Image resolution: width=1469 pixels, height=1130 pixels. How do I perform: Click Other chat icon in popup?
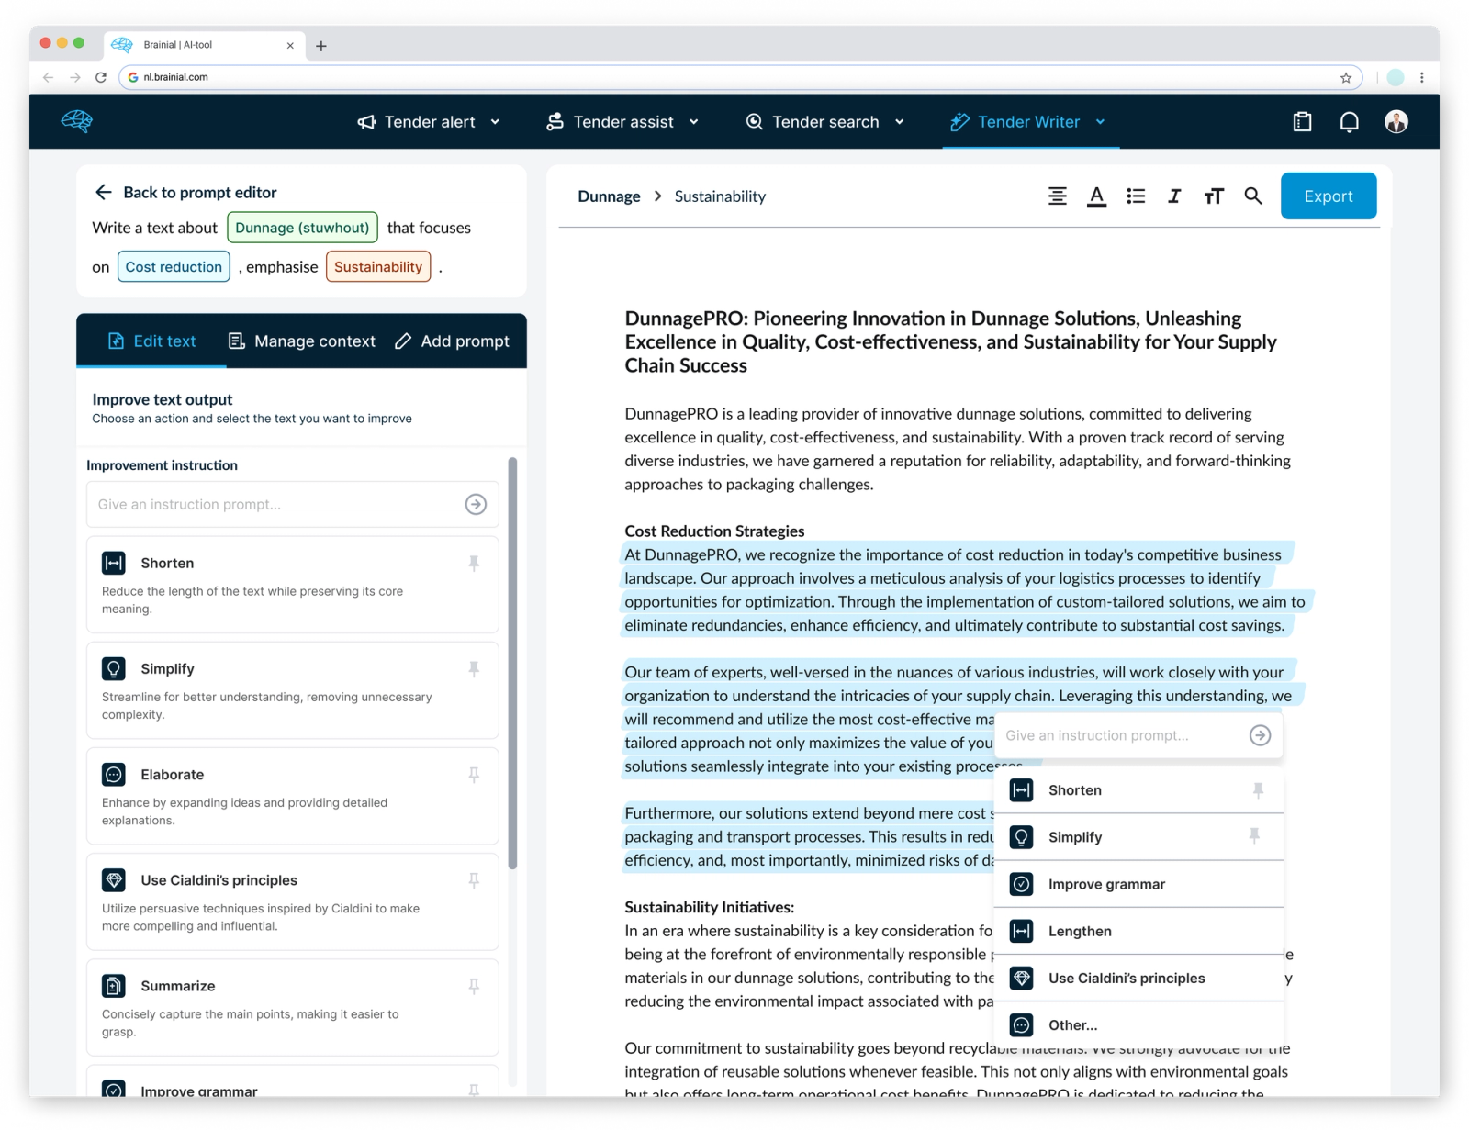pos(1021,1024)
